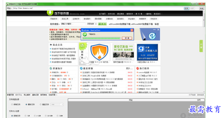The width and height of the screenshot is (223, 118).
Task: Click the office2007免费版下载 link
Action: pos(142,24)
